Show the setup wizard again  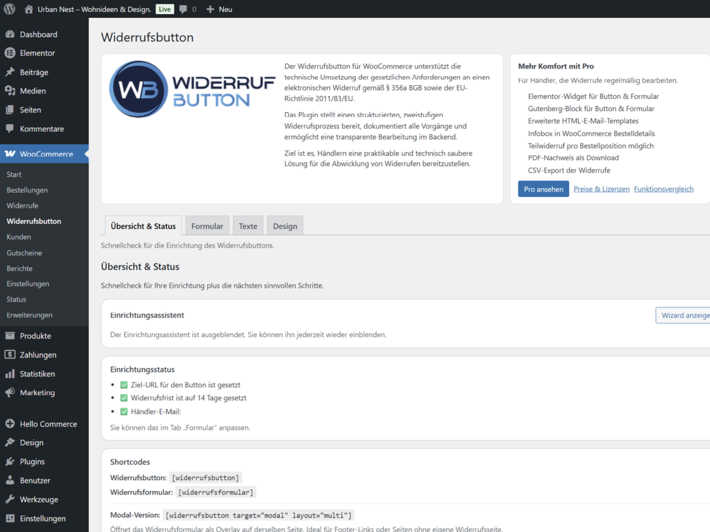point(685,315)
